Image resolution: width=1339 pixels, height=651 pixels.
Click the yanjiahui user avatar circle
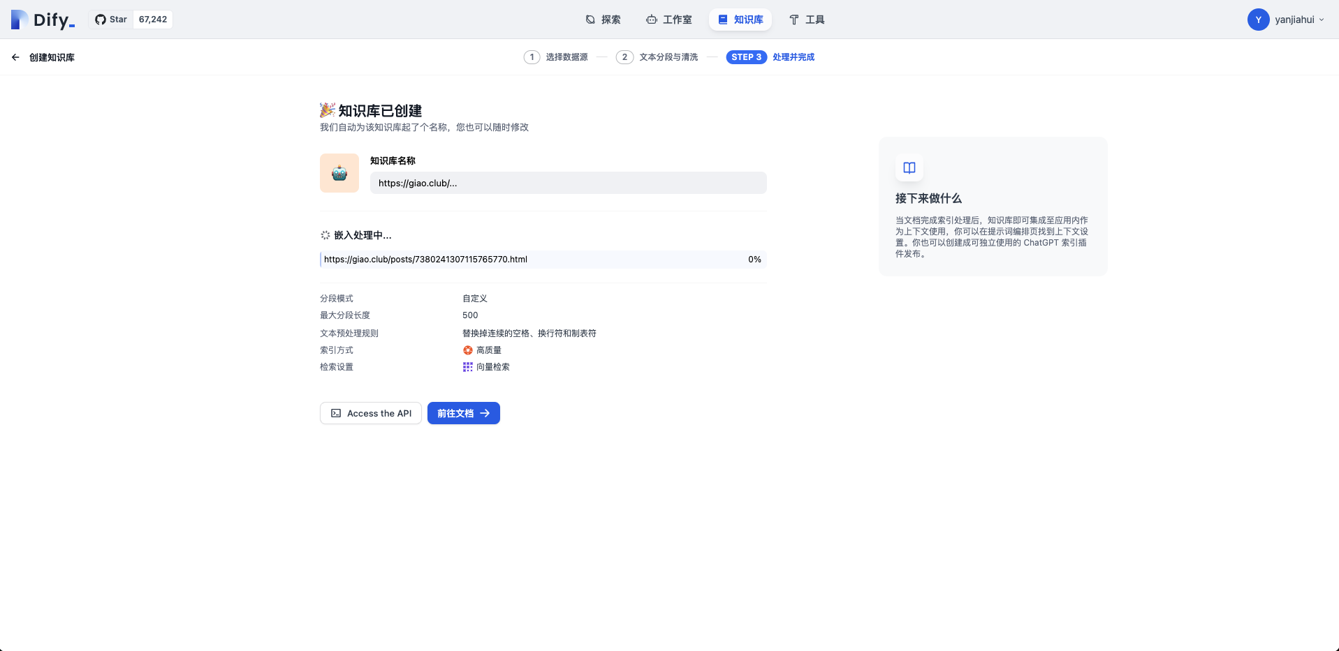coord(1258,20)
